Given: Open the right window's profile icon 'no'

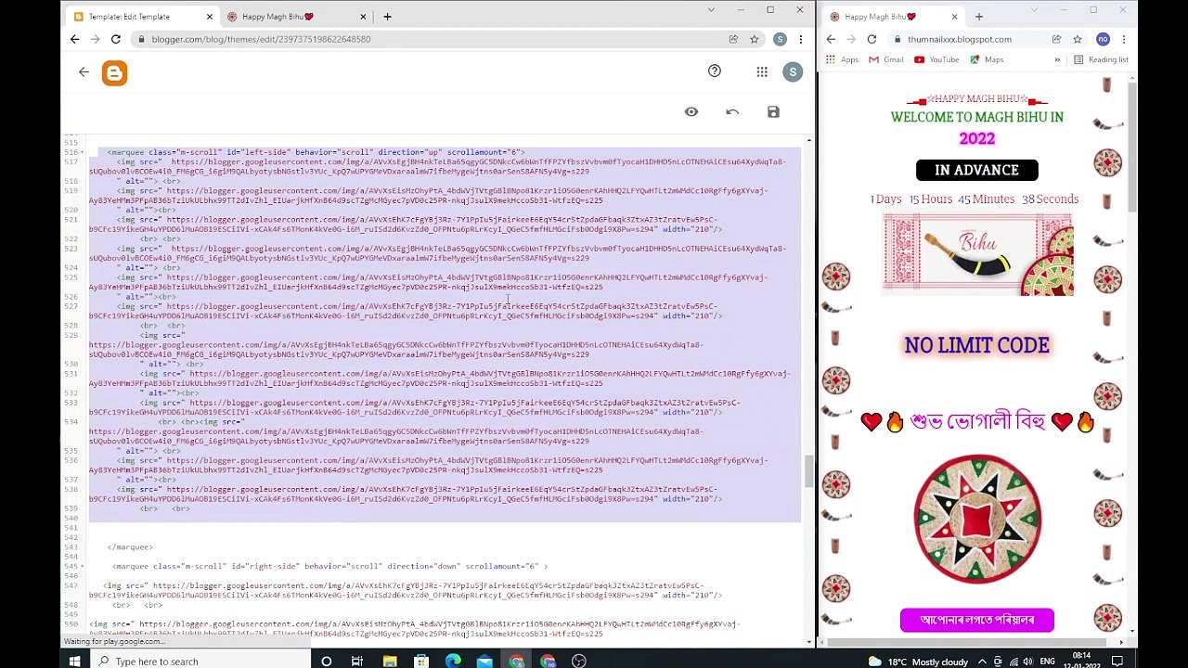Looking at the screenshot, I should [x=1103, y=39].
